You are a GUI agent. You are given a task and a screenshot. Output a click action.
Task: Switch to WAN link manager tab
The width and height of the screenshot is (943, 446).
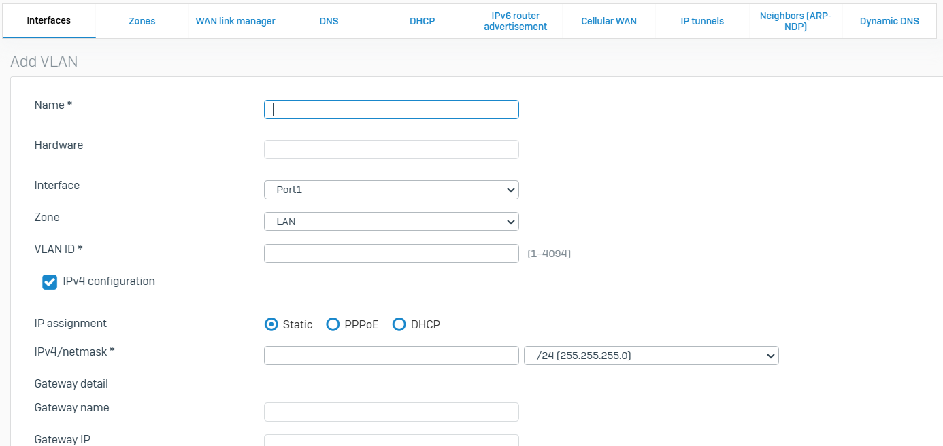coord(235,21)
